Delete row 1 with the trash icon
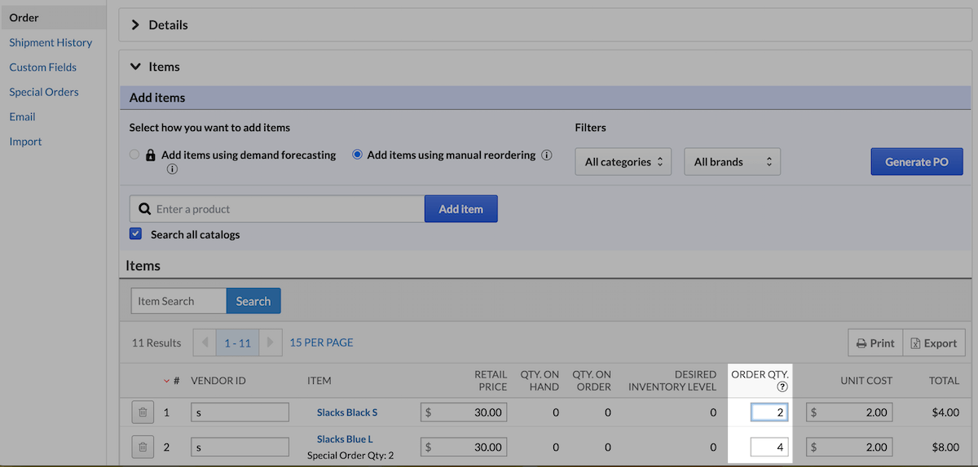978x467 pixels. 143,412
